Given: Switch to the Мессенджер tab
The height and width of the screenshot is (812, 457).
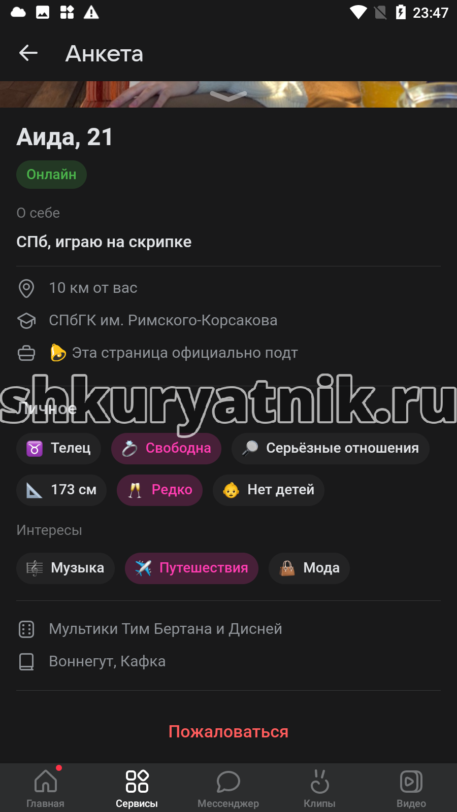Looking at the screenshot, I should click(x=228, y=788).
